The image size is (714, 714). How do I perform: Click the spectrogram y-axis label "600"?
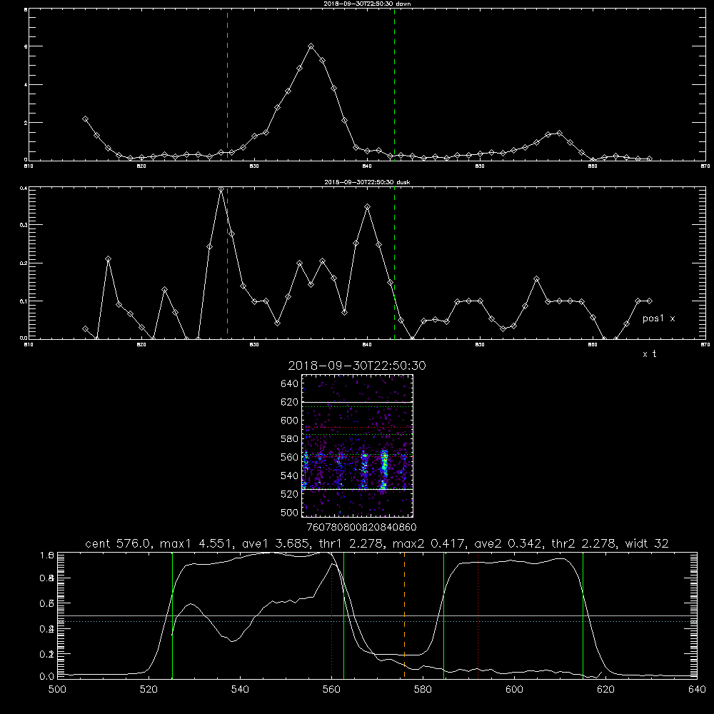(x=290, y=421)
